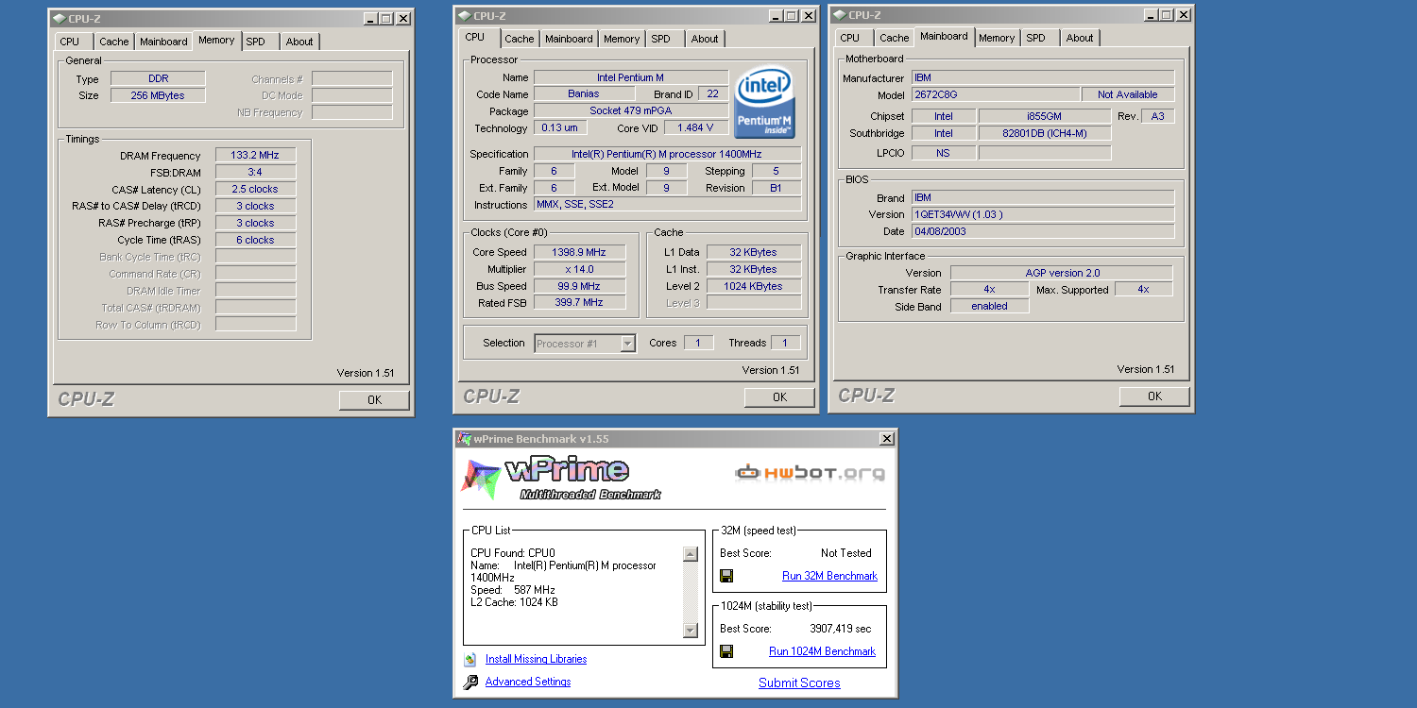Click the DRAM Frequency value 133.2 MHz
Screen dimensions: 1417x708
pyautogui.click(x=255, y=156)
